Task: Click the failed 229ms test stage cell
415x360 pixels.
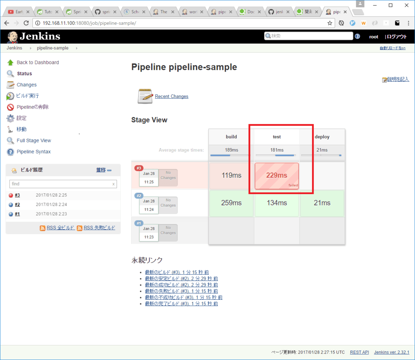Action: tap(276, 176)
